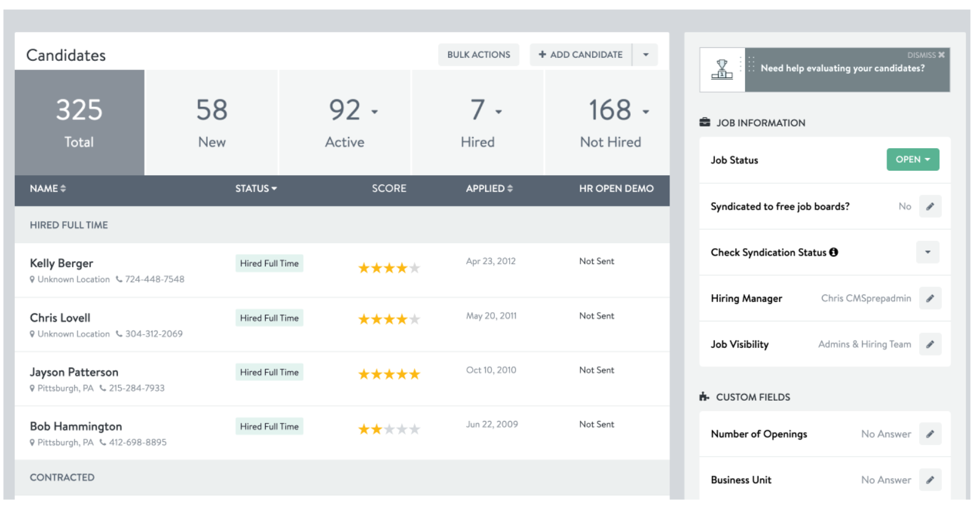The height and width of the screenshot is (507, 980).
Task: Click the location pin under Chris Lovell
Action: click(33, 334)
